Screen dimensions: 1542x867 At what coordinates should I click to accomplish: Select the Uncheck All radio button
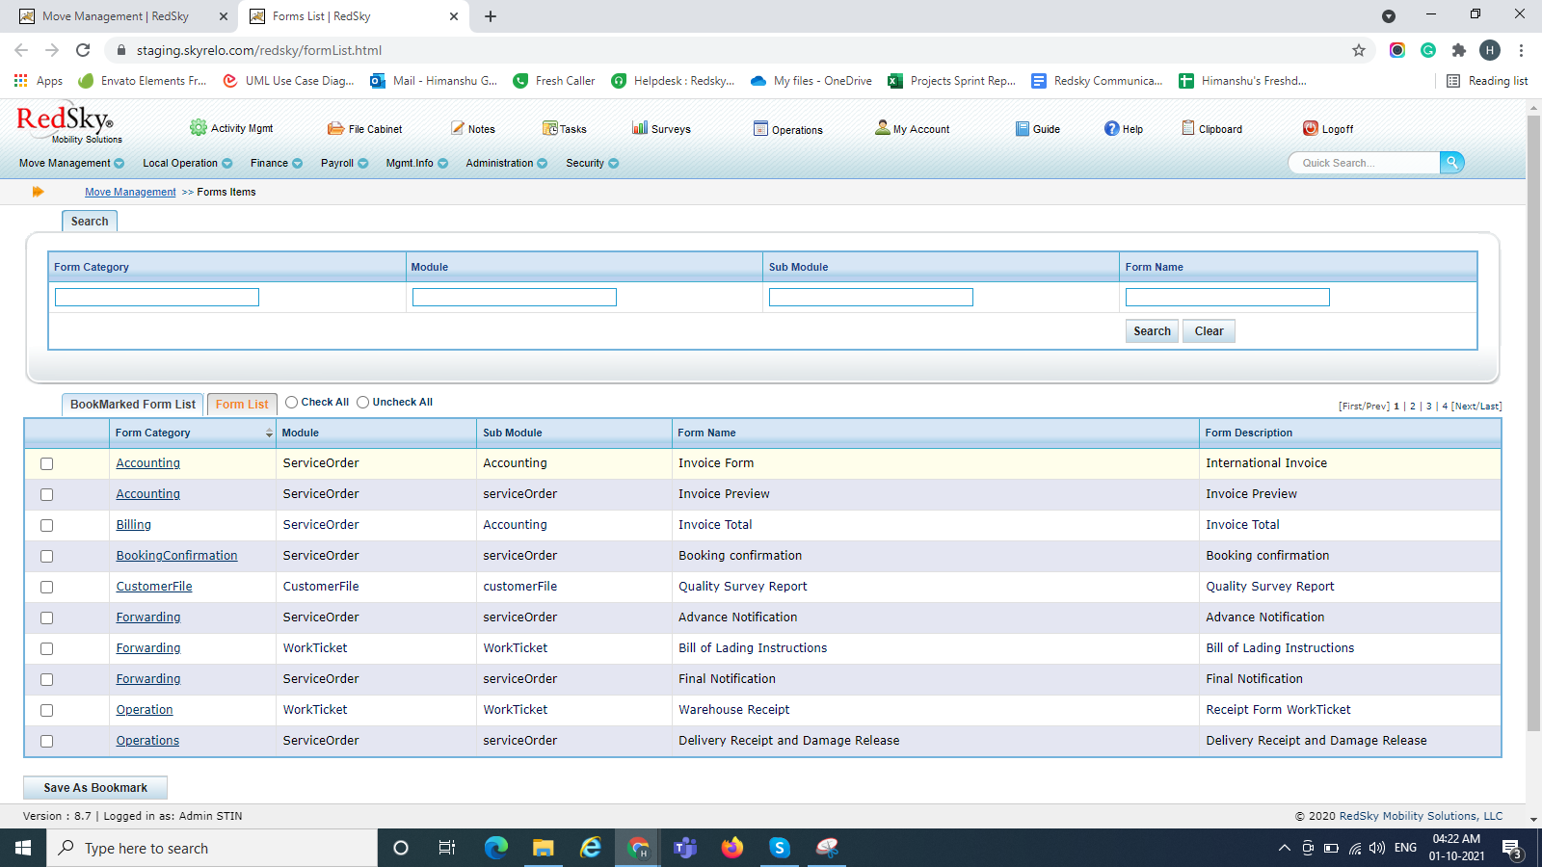(362, 403)
